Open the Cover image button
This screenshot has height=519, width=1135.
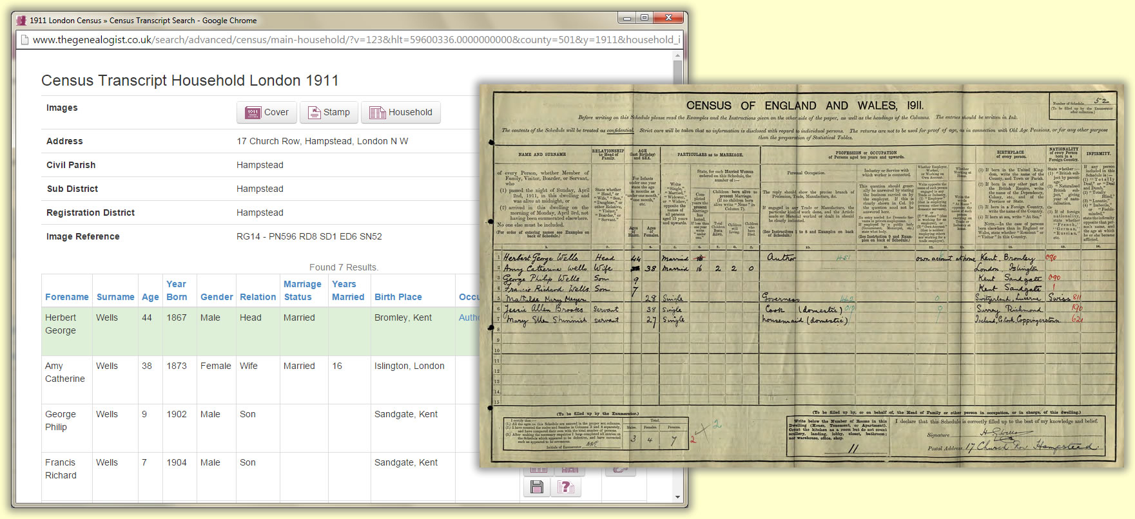(x=266, y=112)
